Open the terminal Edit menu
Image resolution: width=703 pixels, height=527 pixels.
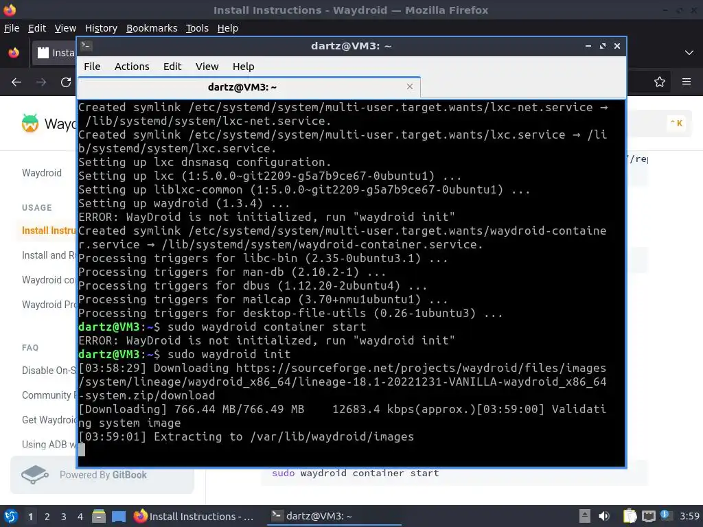click(x=172, y=67)
